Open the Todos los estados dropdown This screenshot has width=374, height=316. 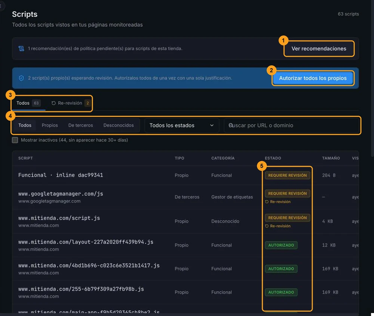click(181, 125)
